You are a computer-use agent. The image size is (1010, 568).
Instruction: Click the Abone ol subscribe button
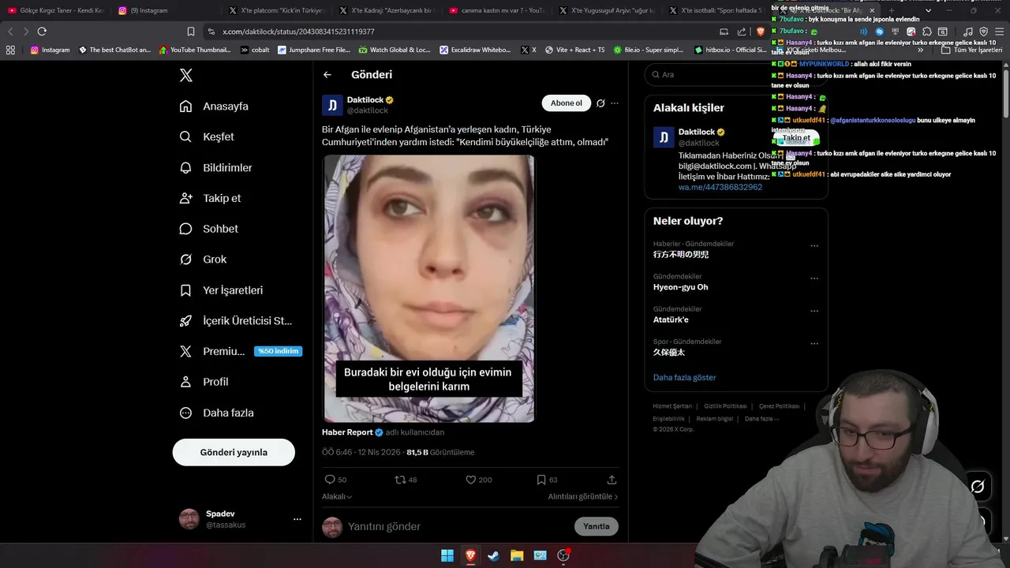pyautogui.click(x=567, y=103)
